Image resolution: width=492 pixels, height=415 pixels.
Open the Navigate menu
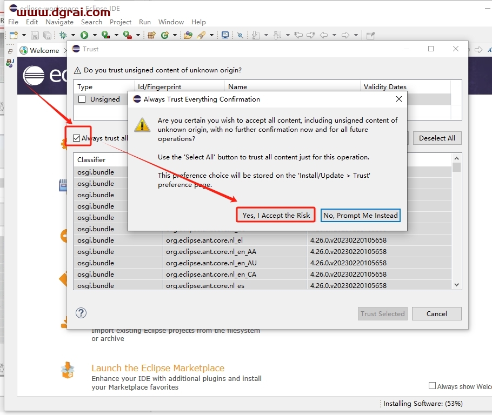point(59,22)
